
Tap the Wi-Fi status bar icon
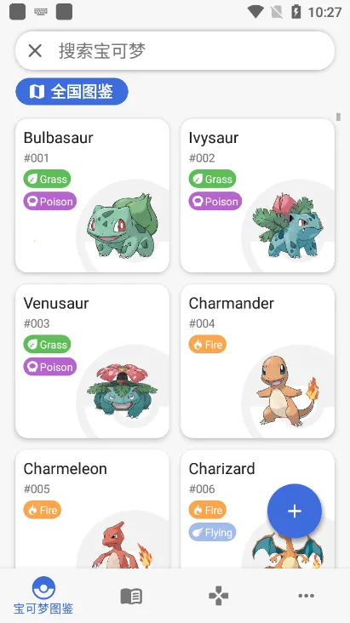[x=255, y=12]
